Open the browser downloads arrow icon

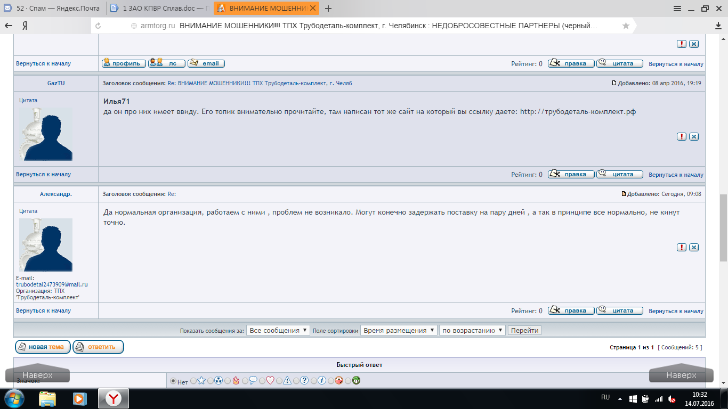pos(718,26)
